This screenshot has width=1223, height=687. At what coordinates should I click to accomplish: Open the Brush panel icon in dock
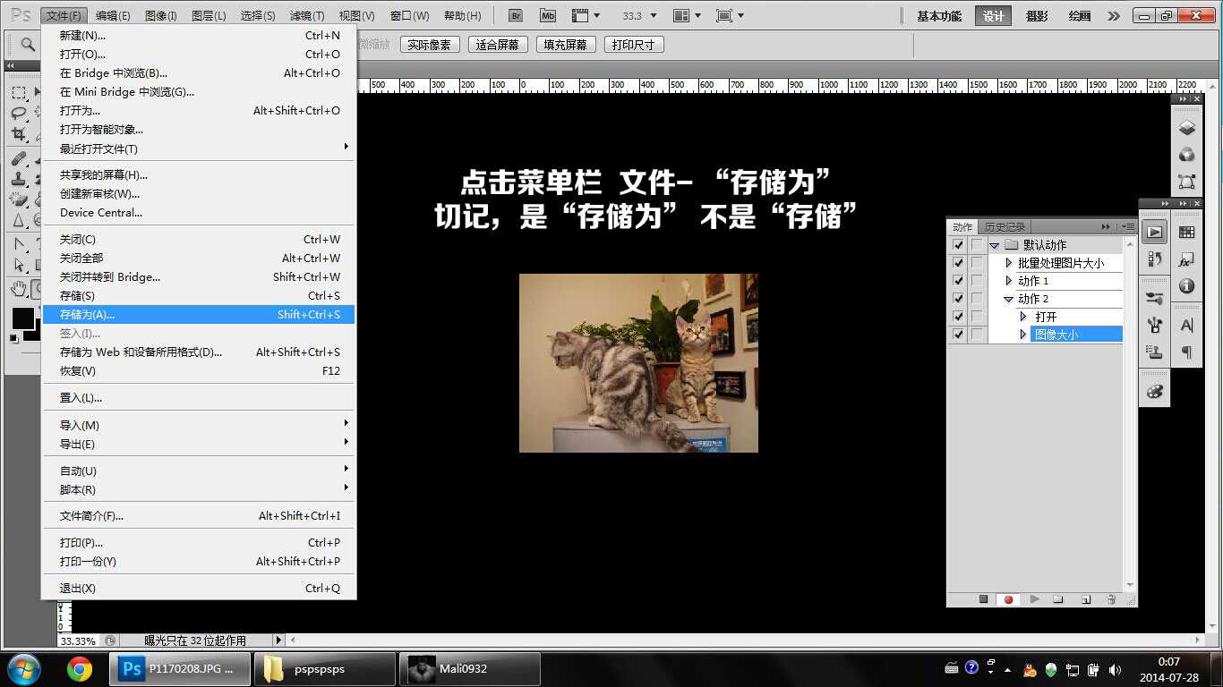1154,325
